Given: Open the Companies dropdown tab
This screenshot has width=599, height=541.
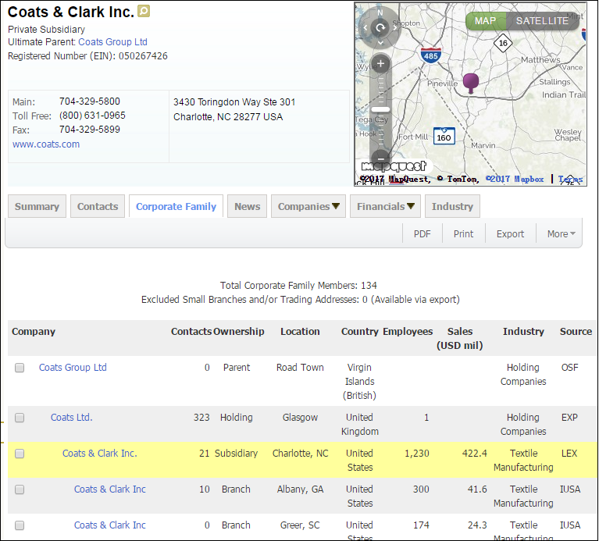Looking at the screenshot, I should click(x=308, y=207).
